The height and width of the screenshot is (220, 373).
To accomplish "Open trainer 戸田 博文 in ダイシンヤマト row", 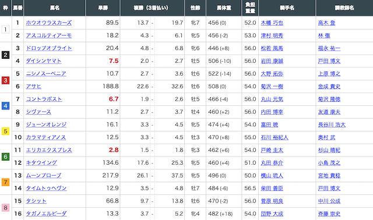I will [x=329, y=61].
